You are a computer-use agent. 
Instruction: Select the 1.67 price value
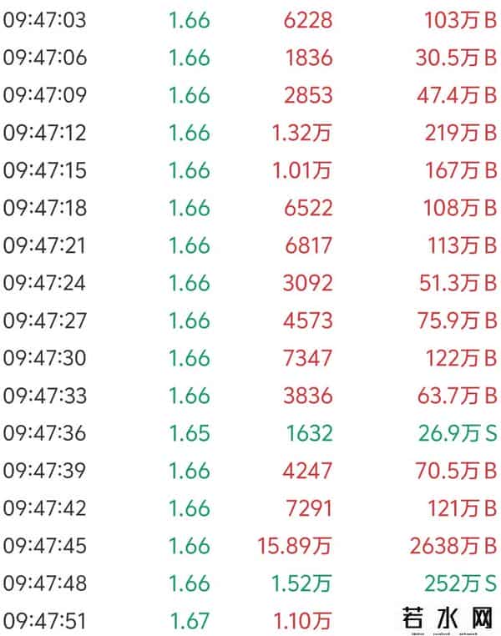pyautogui.click(x=190, y=620)
